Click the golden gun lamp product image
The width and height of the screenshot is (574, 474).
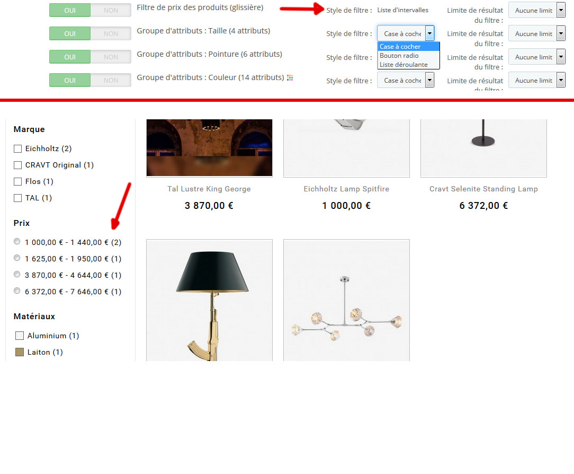[209, 300]
